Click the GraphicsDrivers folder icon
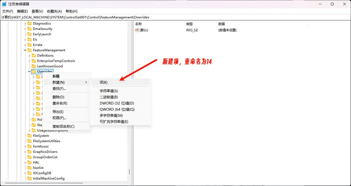 point(29,151)
